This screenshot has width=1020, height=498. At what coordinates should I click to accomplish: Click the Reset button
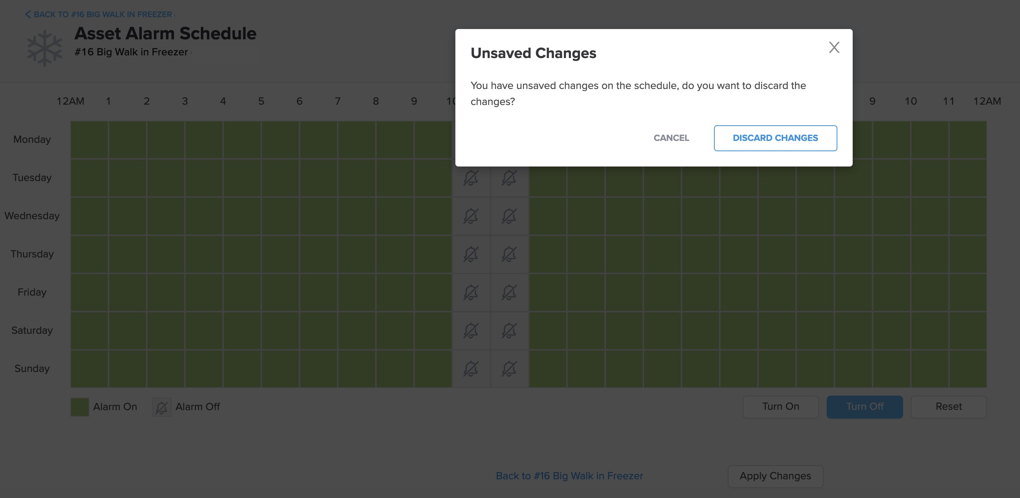tap(949, 407)
